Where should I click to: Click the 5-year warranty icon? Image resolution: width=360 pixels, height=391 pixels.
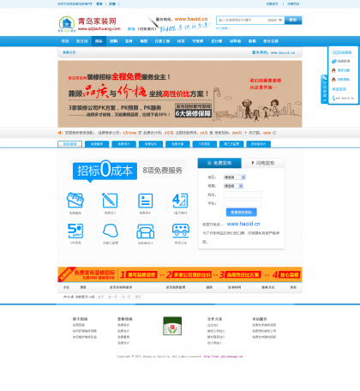tap(75, 231)
